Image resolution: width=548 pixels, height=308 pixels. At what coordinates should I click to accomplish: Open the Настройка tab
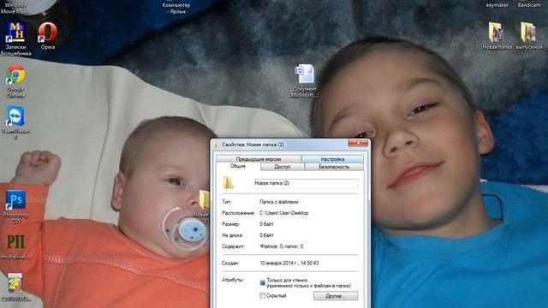pyautogui.click(x=332, y=159)
